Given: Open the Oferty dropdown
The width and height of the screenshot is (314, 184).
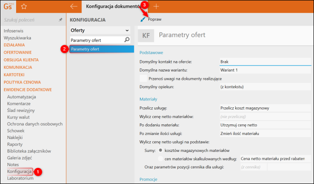Looking at the screenshot, I should (x=100, y=30).
